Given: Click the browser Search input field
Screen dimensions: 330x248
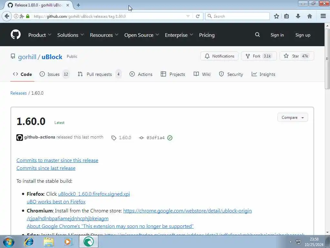Looking at the screenshot, I should click(x=238, y=16).
